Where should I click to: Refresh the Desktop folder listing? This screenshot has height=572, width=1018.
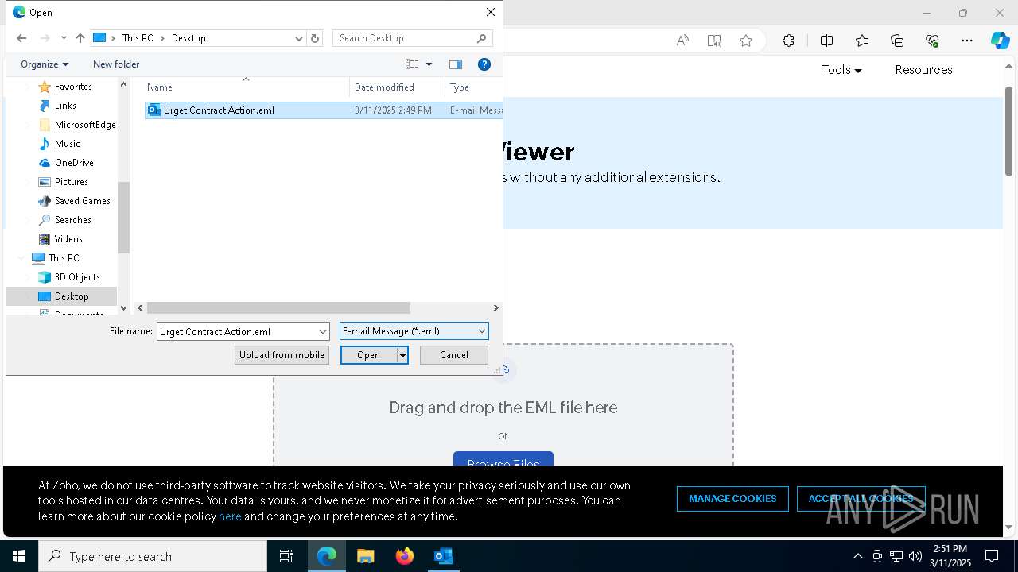(x=315, y=38)
